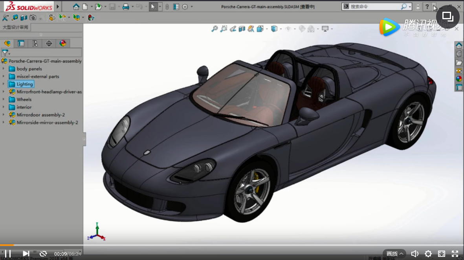The height and width of the screenshot is (260, 464).
Task: Switch to the DisplayManager color ball tab
Action: pyautogui.click(x=63, y=44)
